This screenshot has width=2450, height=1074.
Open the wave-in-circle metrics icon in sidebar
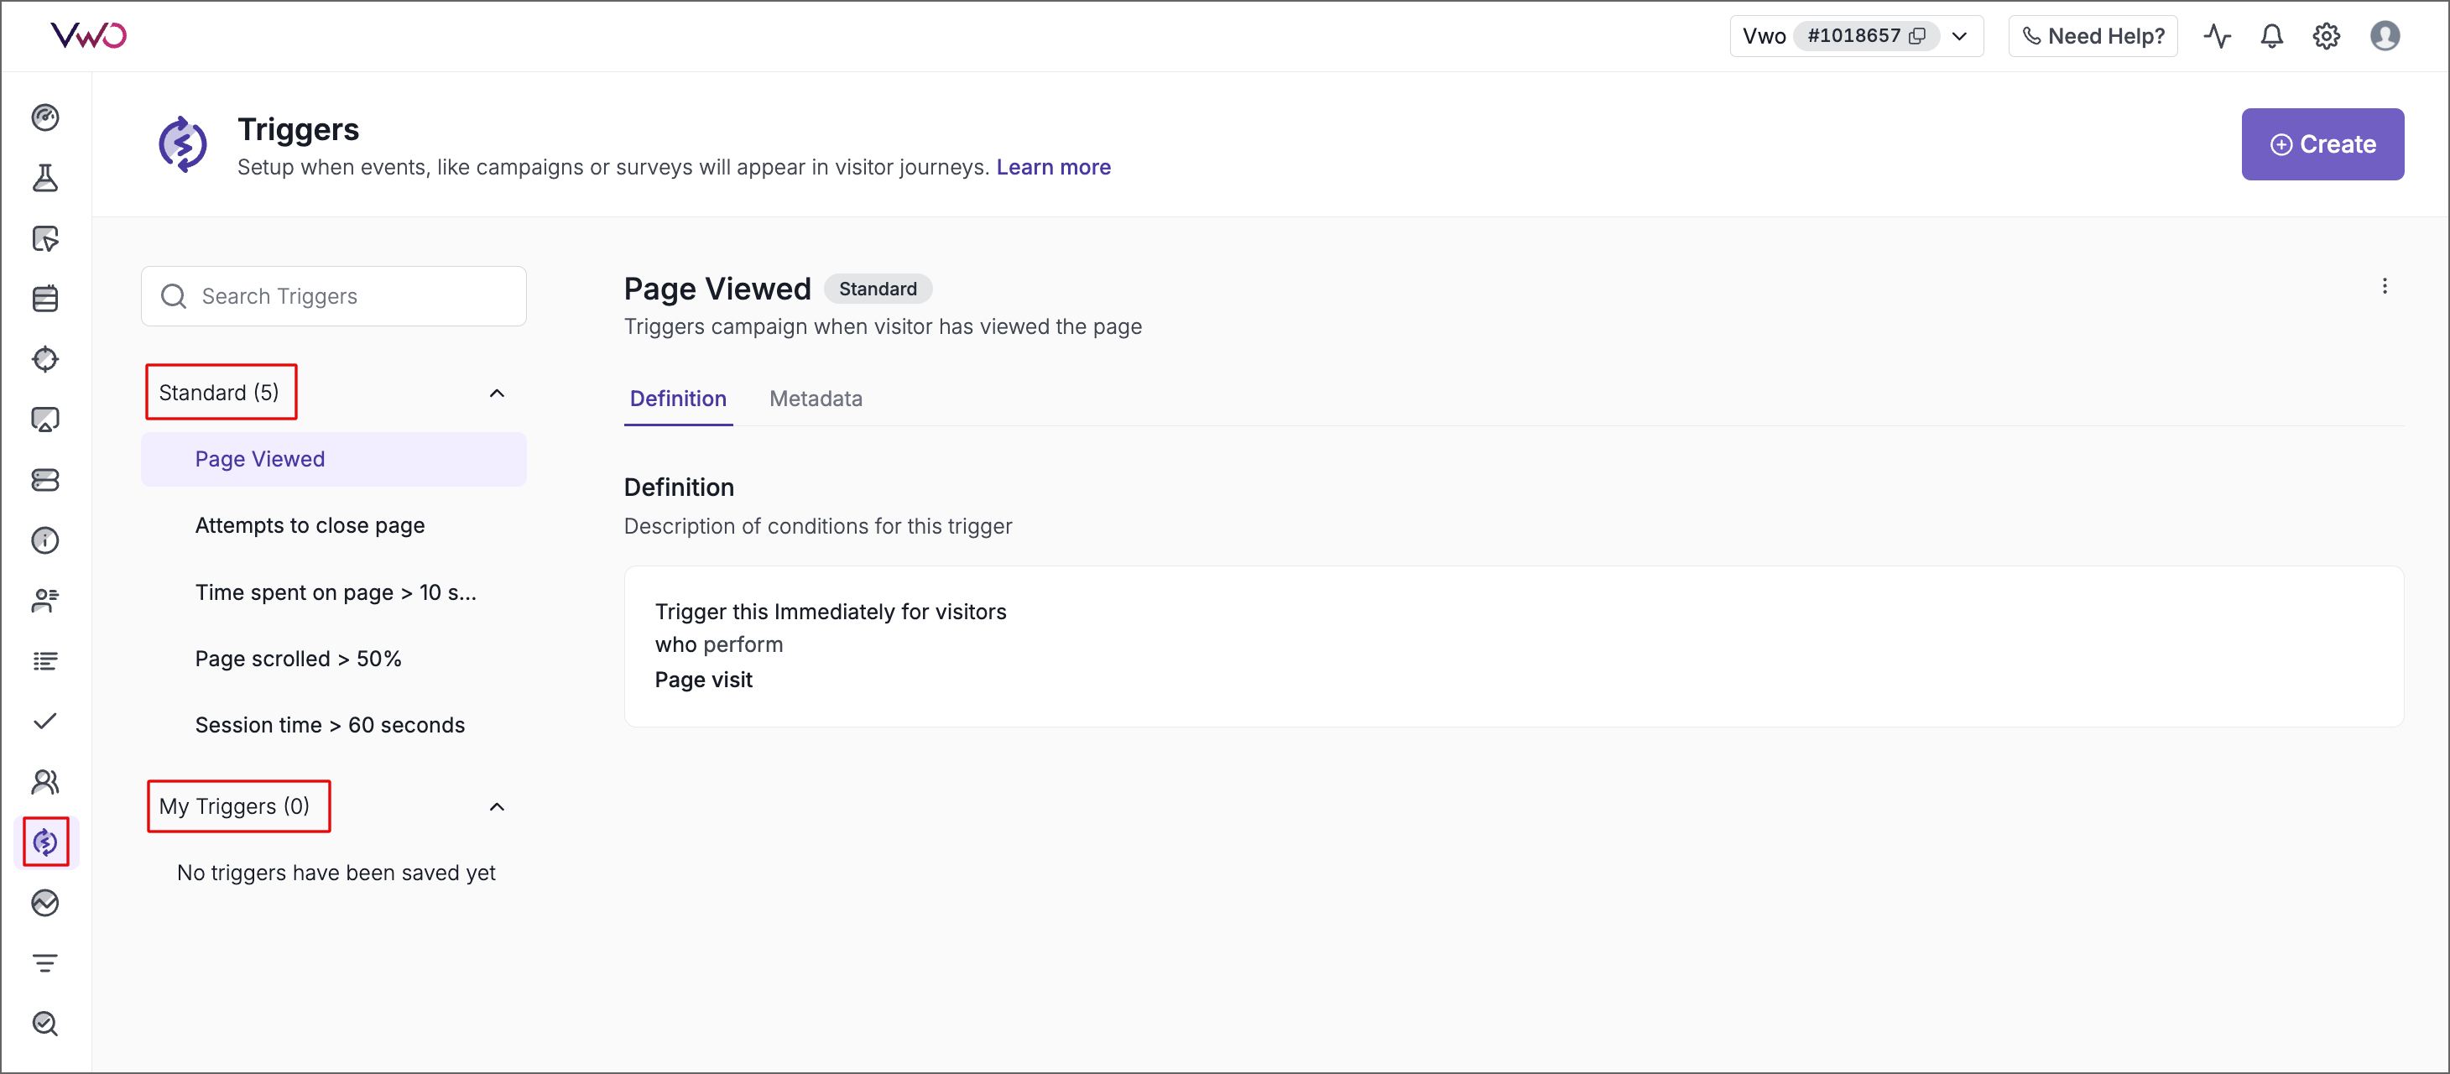pyautogui.click(x=44, y=903)
